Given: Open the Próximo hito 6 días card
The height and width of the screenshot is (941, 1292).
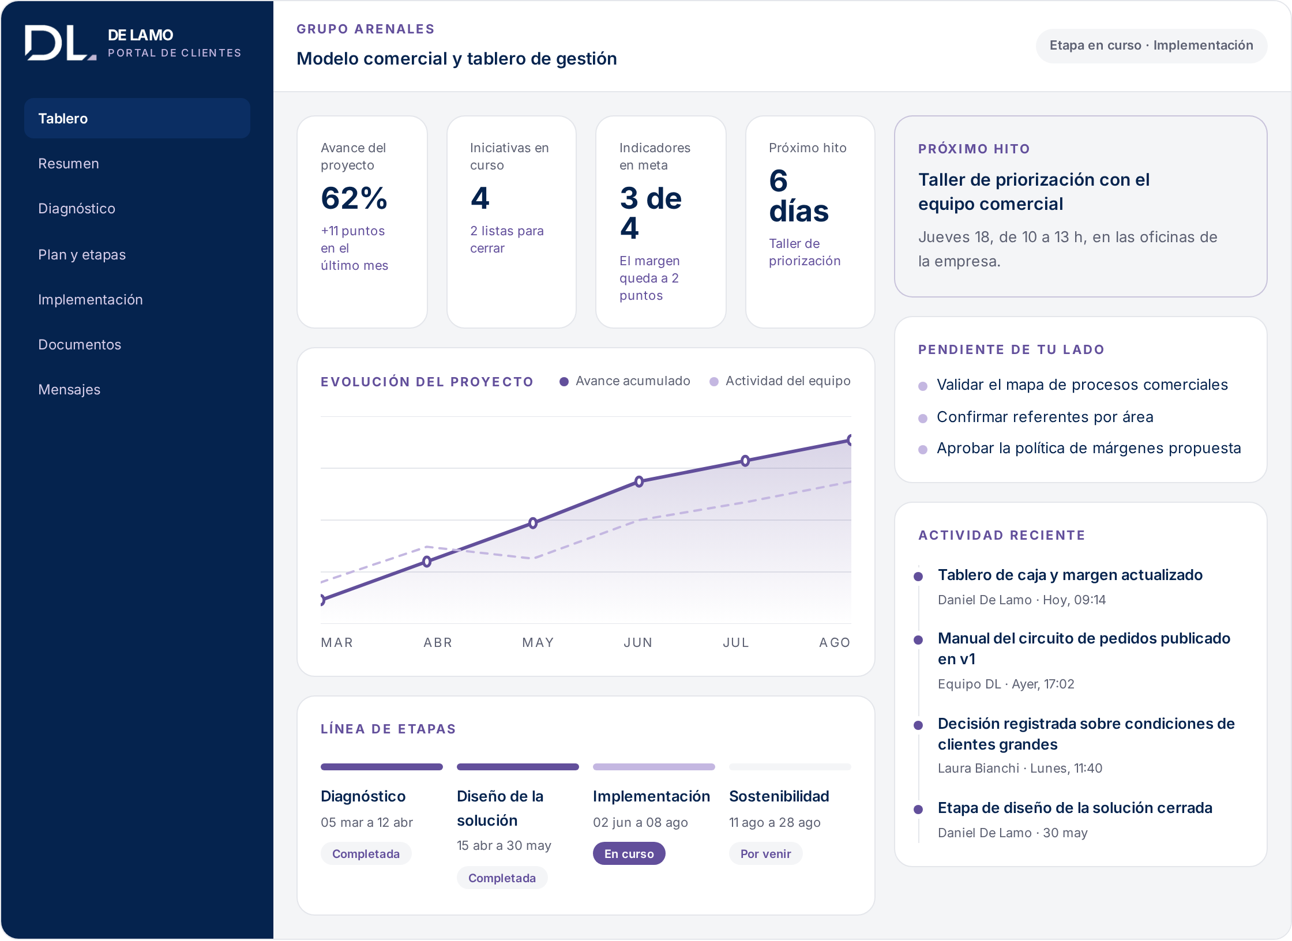Looking at the screenshot, I should coord(810,222).
